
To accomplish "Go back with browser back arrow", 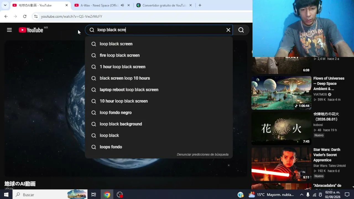I will 6,17.
